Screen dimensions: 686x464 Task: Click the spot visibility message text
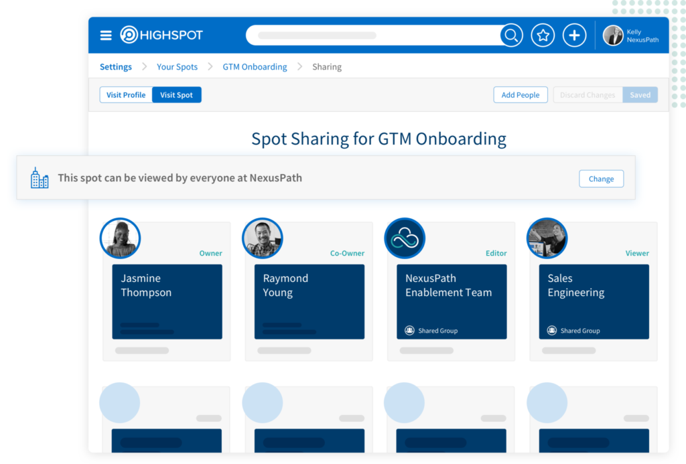[180, 178]
